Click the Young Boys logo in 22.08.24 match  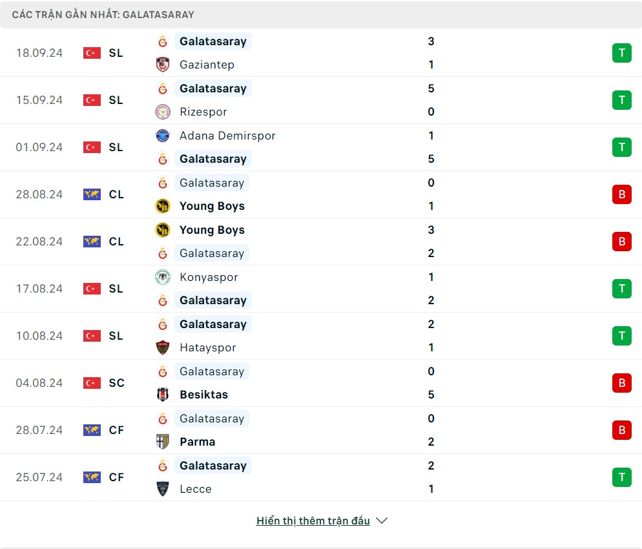tap(163, 230)
